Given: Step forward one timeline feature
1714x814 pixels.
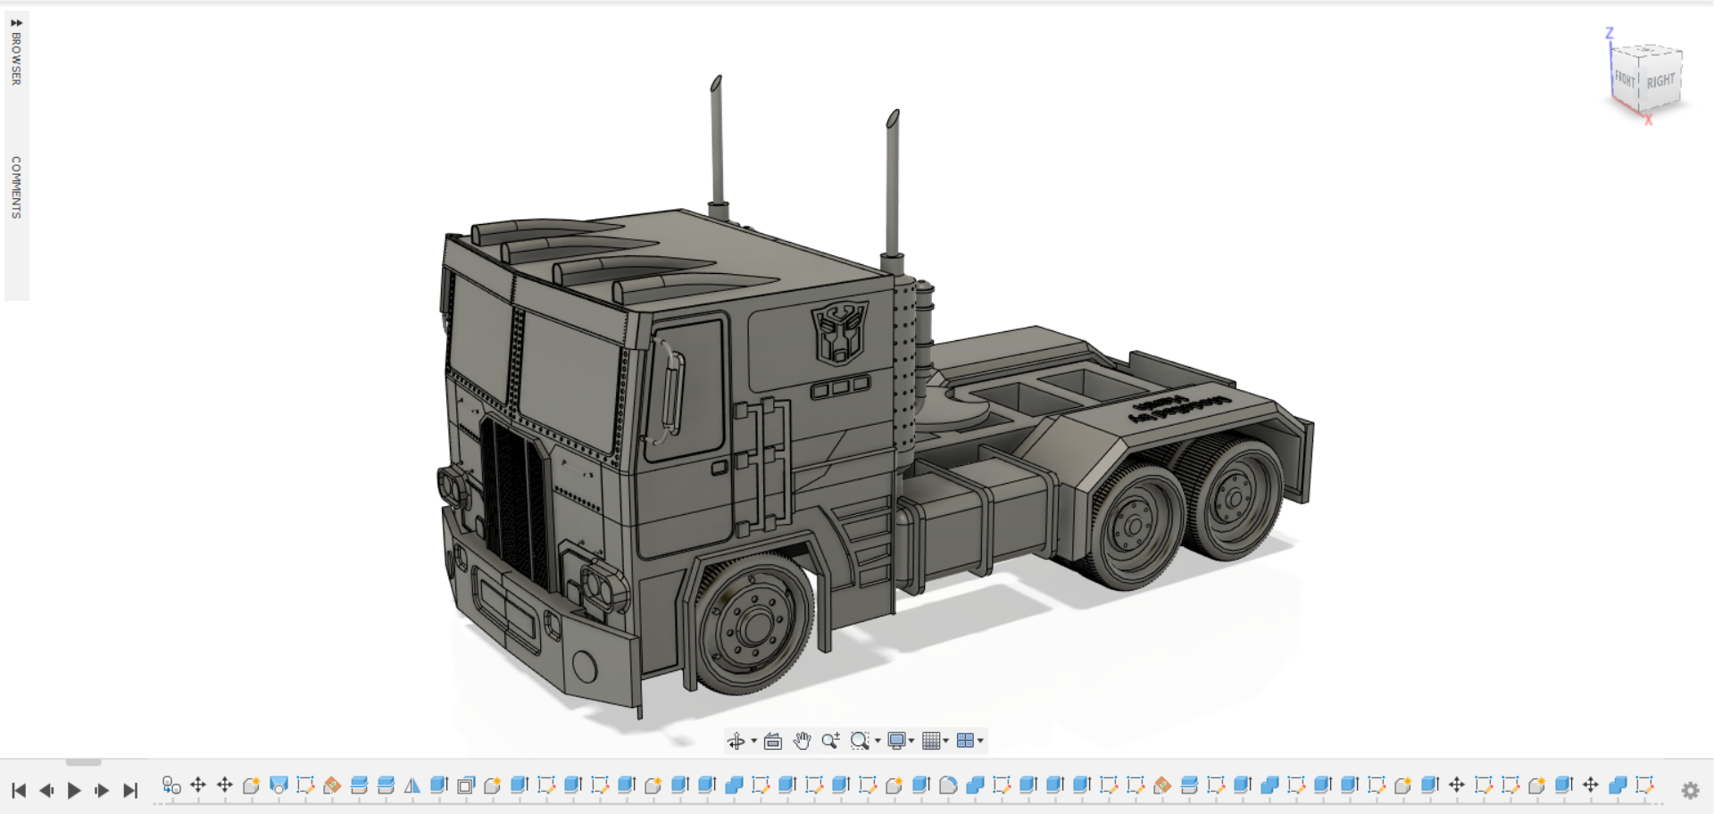Looking at the screenshot, I should [x=102, y=790].
